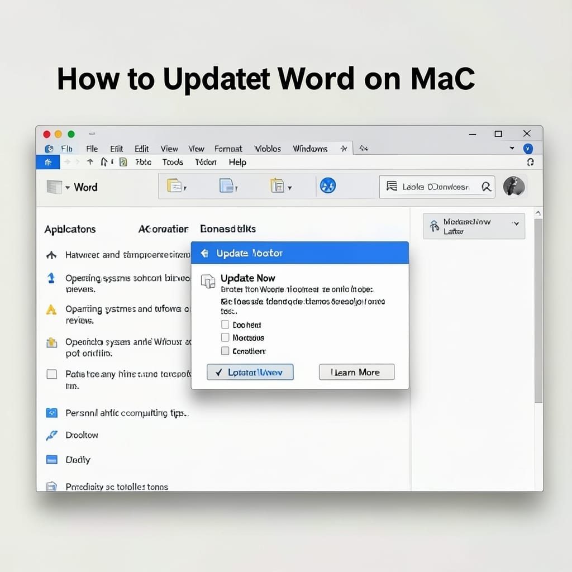The width and height of the screenshot is (572, 572).
Task: Open the File menu
Action: [x=92, y=149]
